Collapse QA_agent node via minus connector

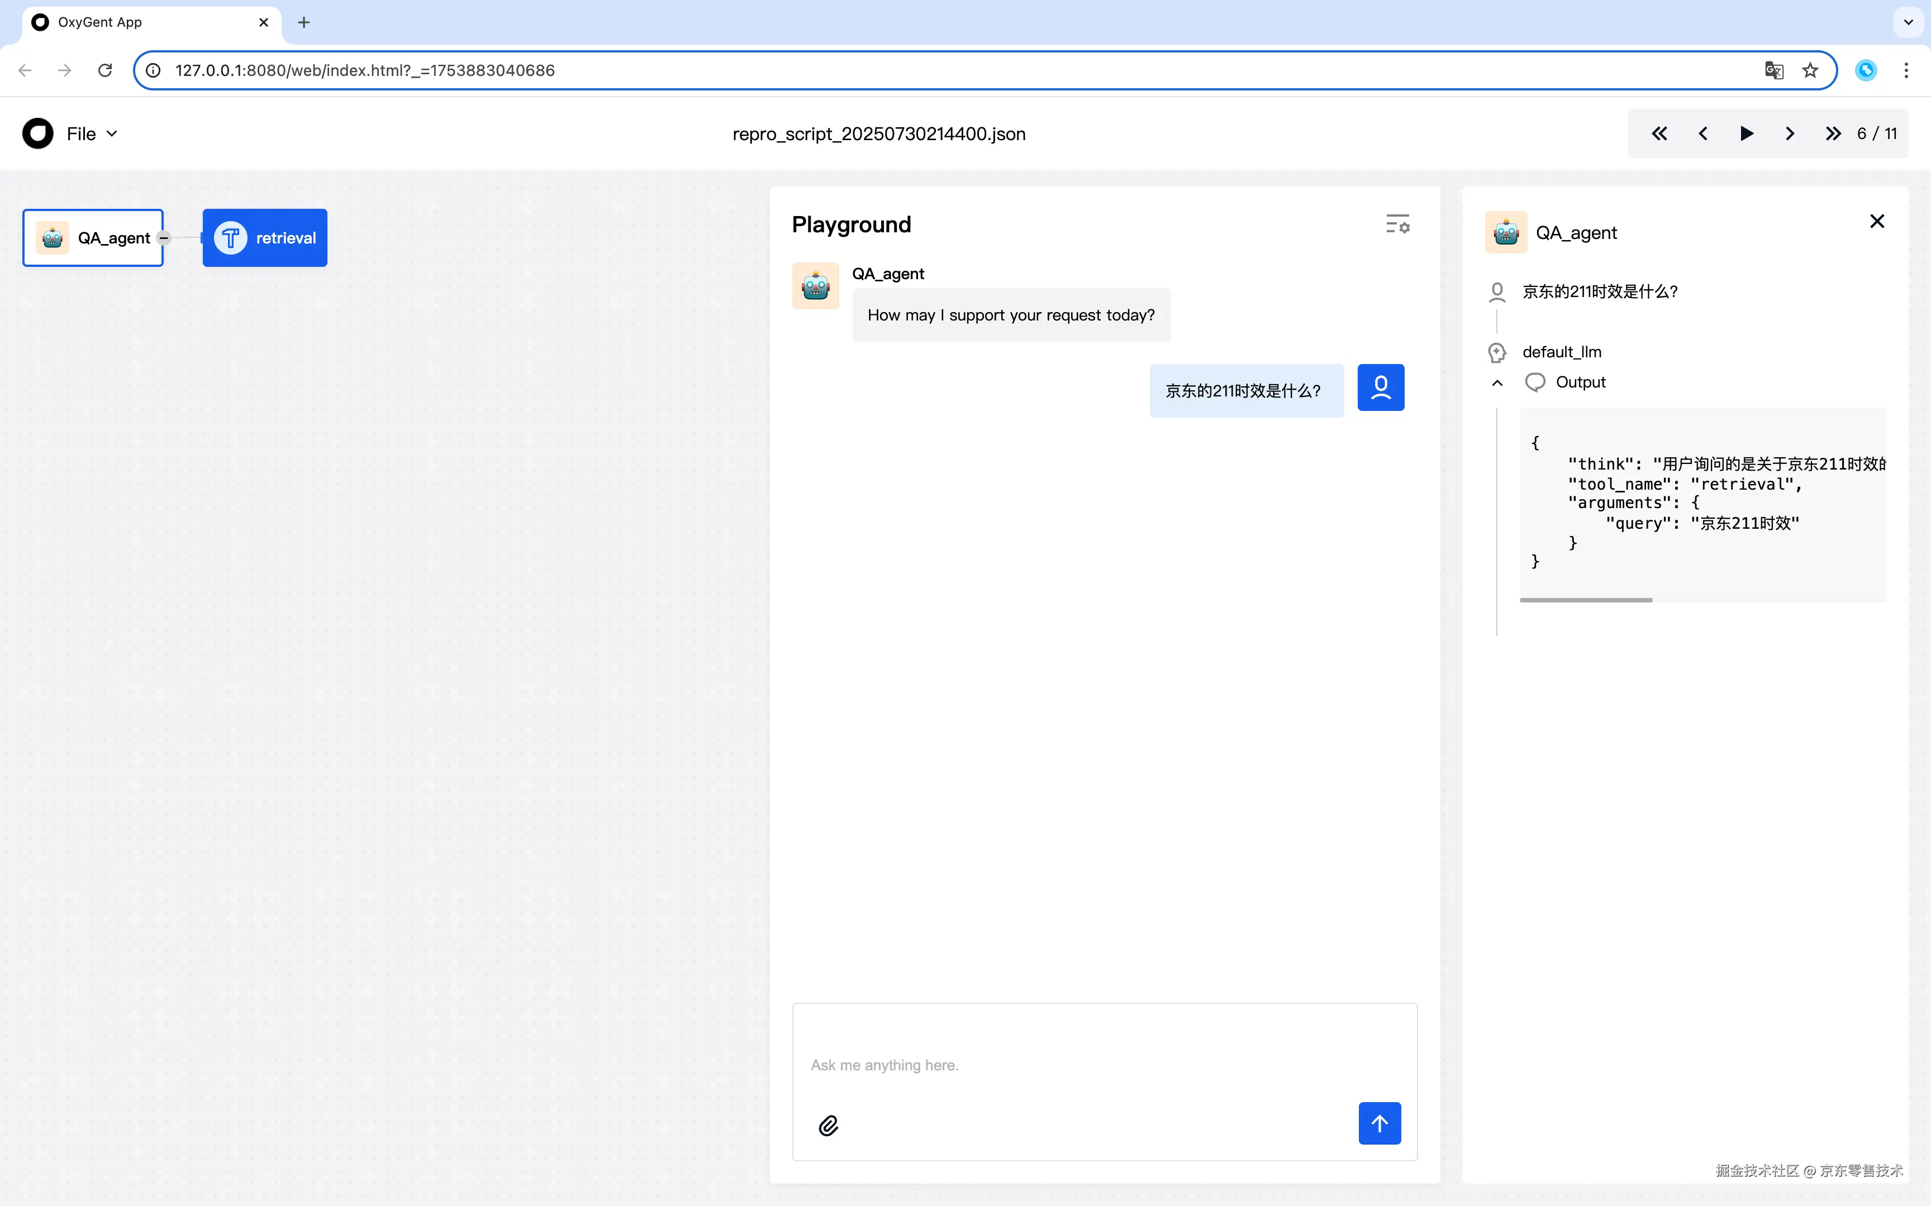tap(164, 238)
